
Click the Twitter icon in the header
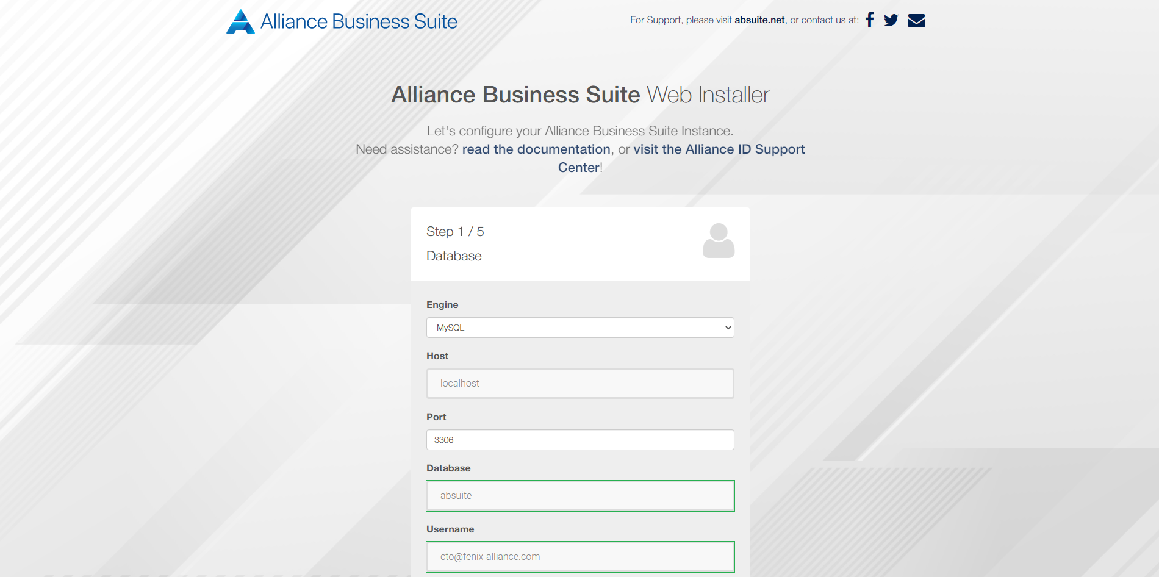(x=891, y=20)
